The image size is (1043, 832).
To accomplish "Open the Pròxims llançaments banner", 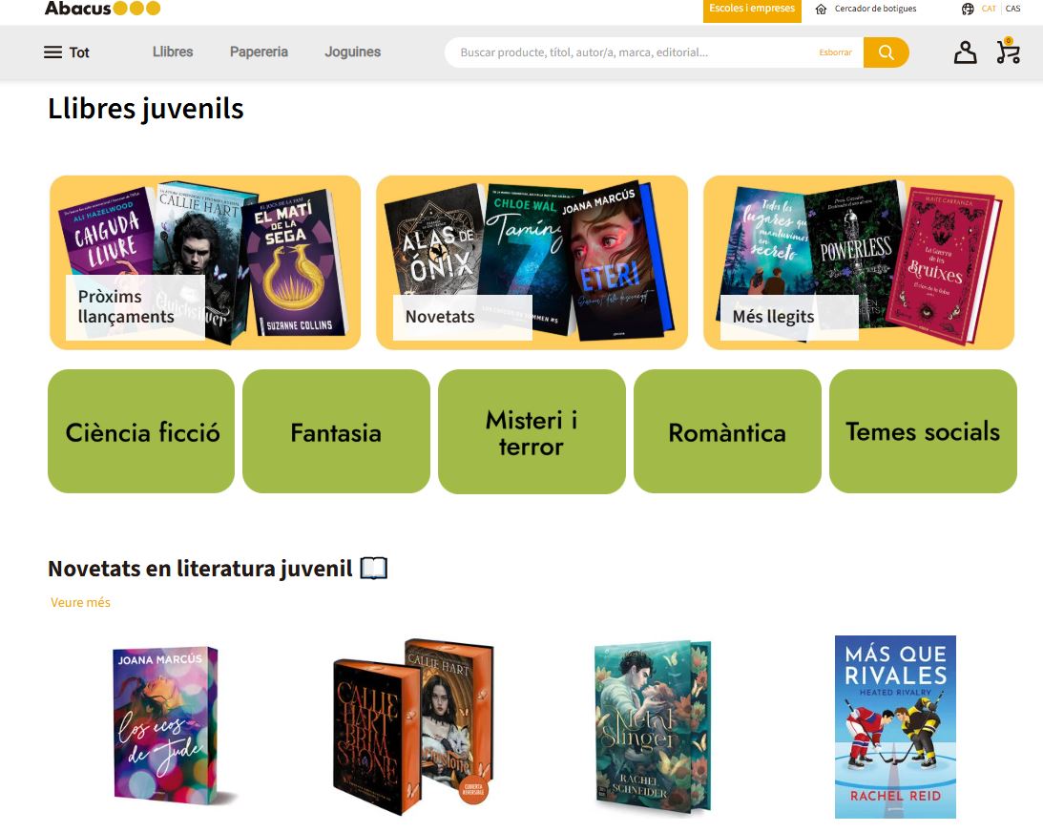I will coord(205,262).
